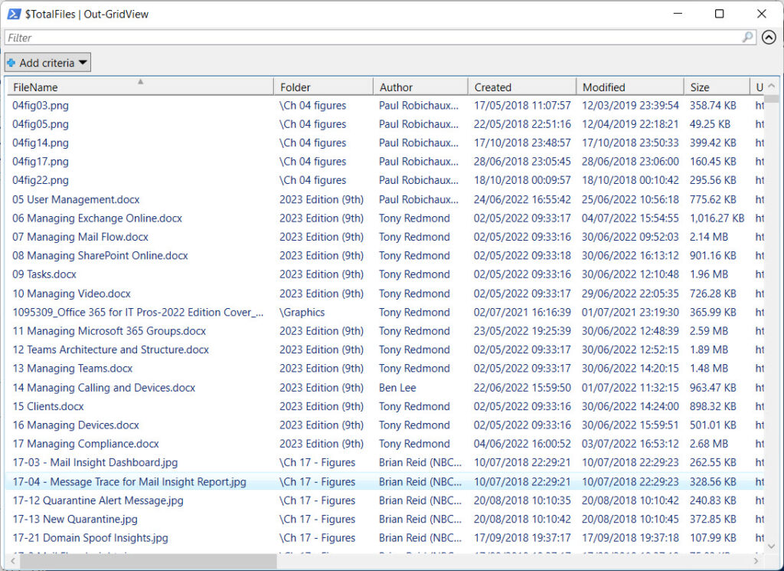
Task: Click the horizontal scrollbar right arrow
Action: [756, 561]
